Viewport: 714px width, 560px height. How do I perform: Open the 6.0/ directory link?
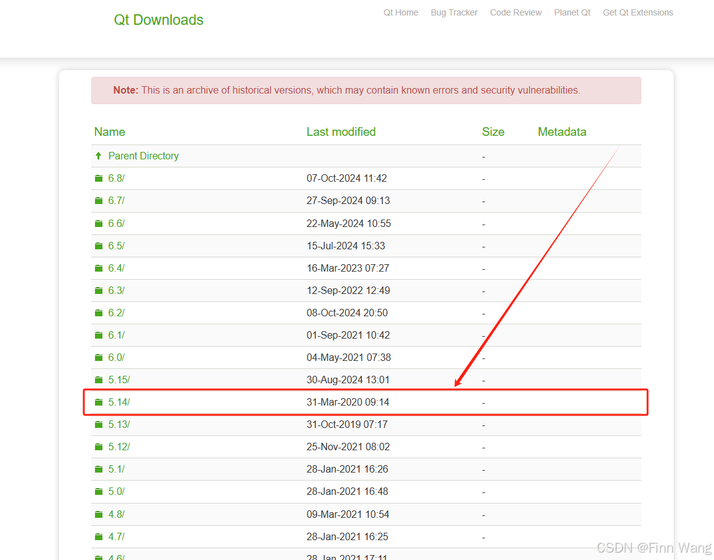(116, 358)
